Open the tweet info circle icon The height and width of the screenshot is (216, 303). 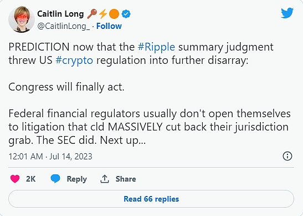[x=287, y=156]
